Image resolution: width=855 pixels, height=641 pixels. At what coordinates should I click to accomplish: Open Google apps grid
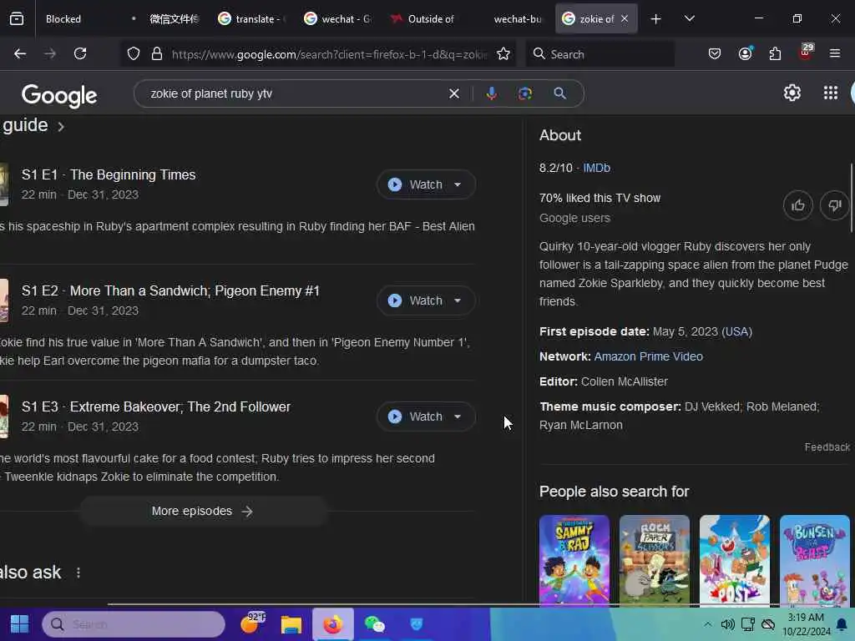click(x=831, y=93)
